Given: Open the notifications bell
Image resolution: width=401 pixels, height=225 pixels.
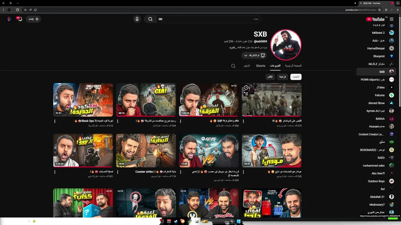Looking at the screenshot, I should coord(19,19).
